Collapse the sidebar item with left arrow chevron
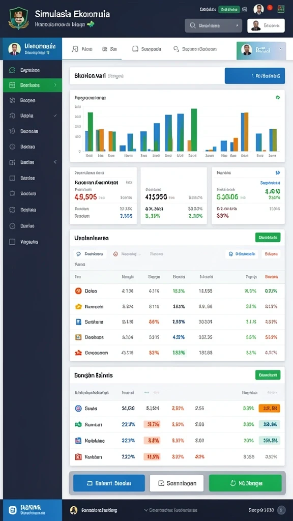 (x=55, y=162)
